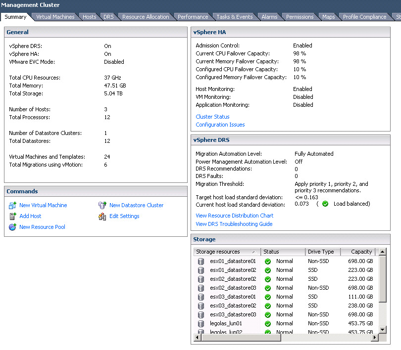The height and width of the screenshot is (350, 401).
Task: Click the storage list horizontal scrollbar thumb
Action: 241,337
